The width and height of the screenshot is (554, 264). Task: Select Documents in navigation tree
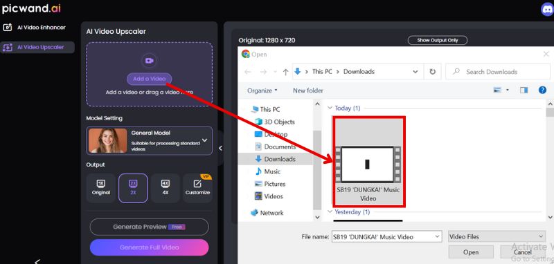275,147
